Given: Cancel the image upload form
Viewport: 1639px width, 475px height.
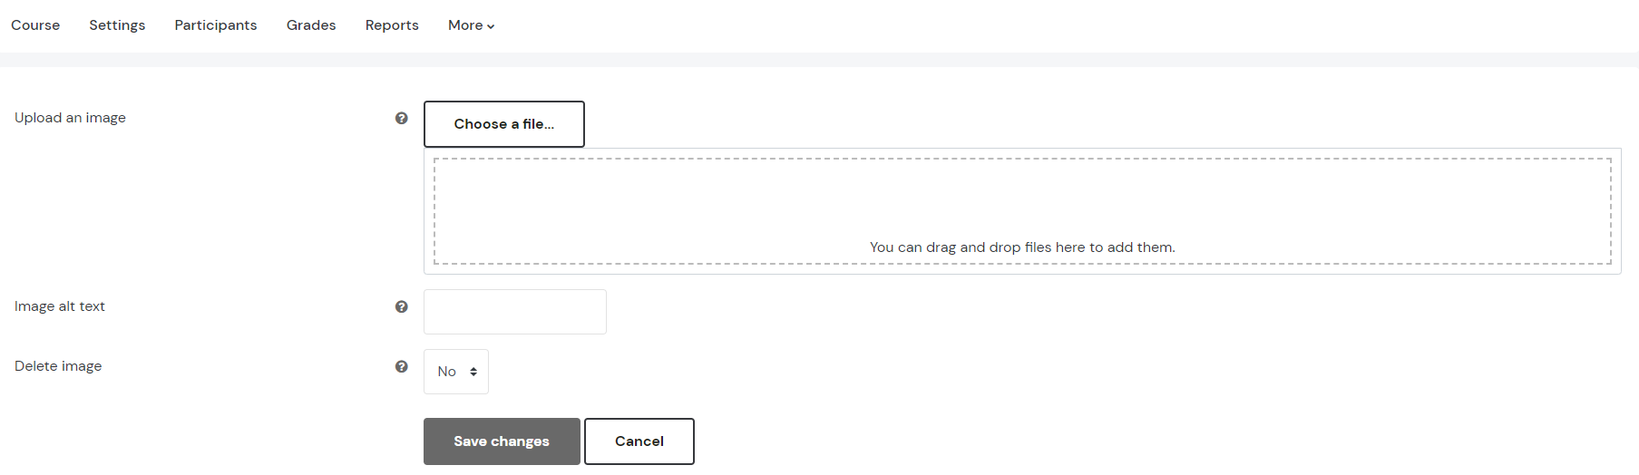Looking at the screenshot, I should coord(639,441).
